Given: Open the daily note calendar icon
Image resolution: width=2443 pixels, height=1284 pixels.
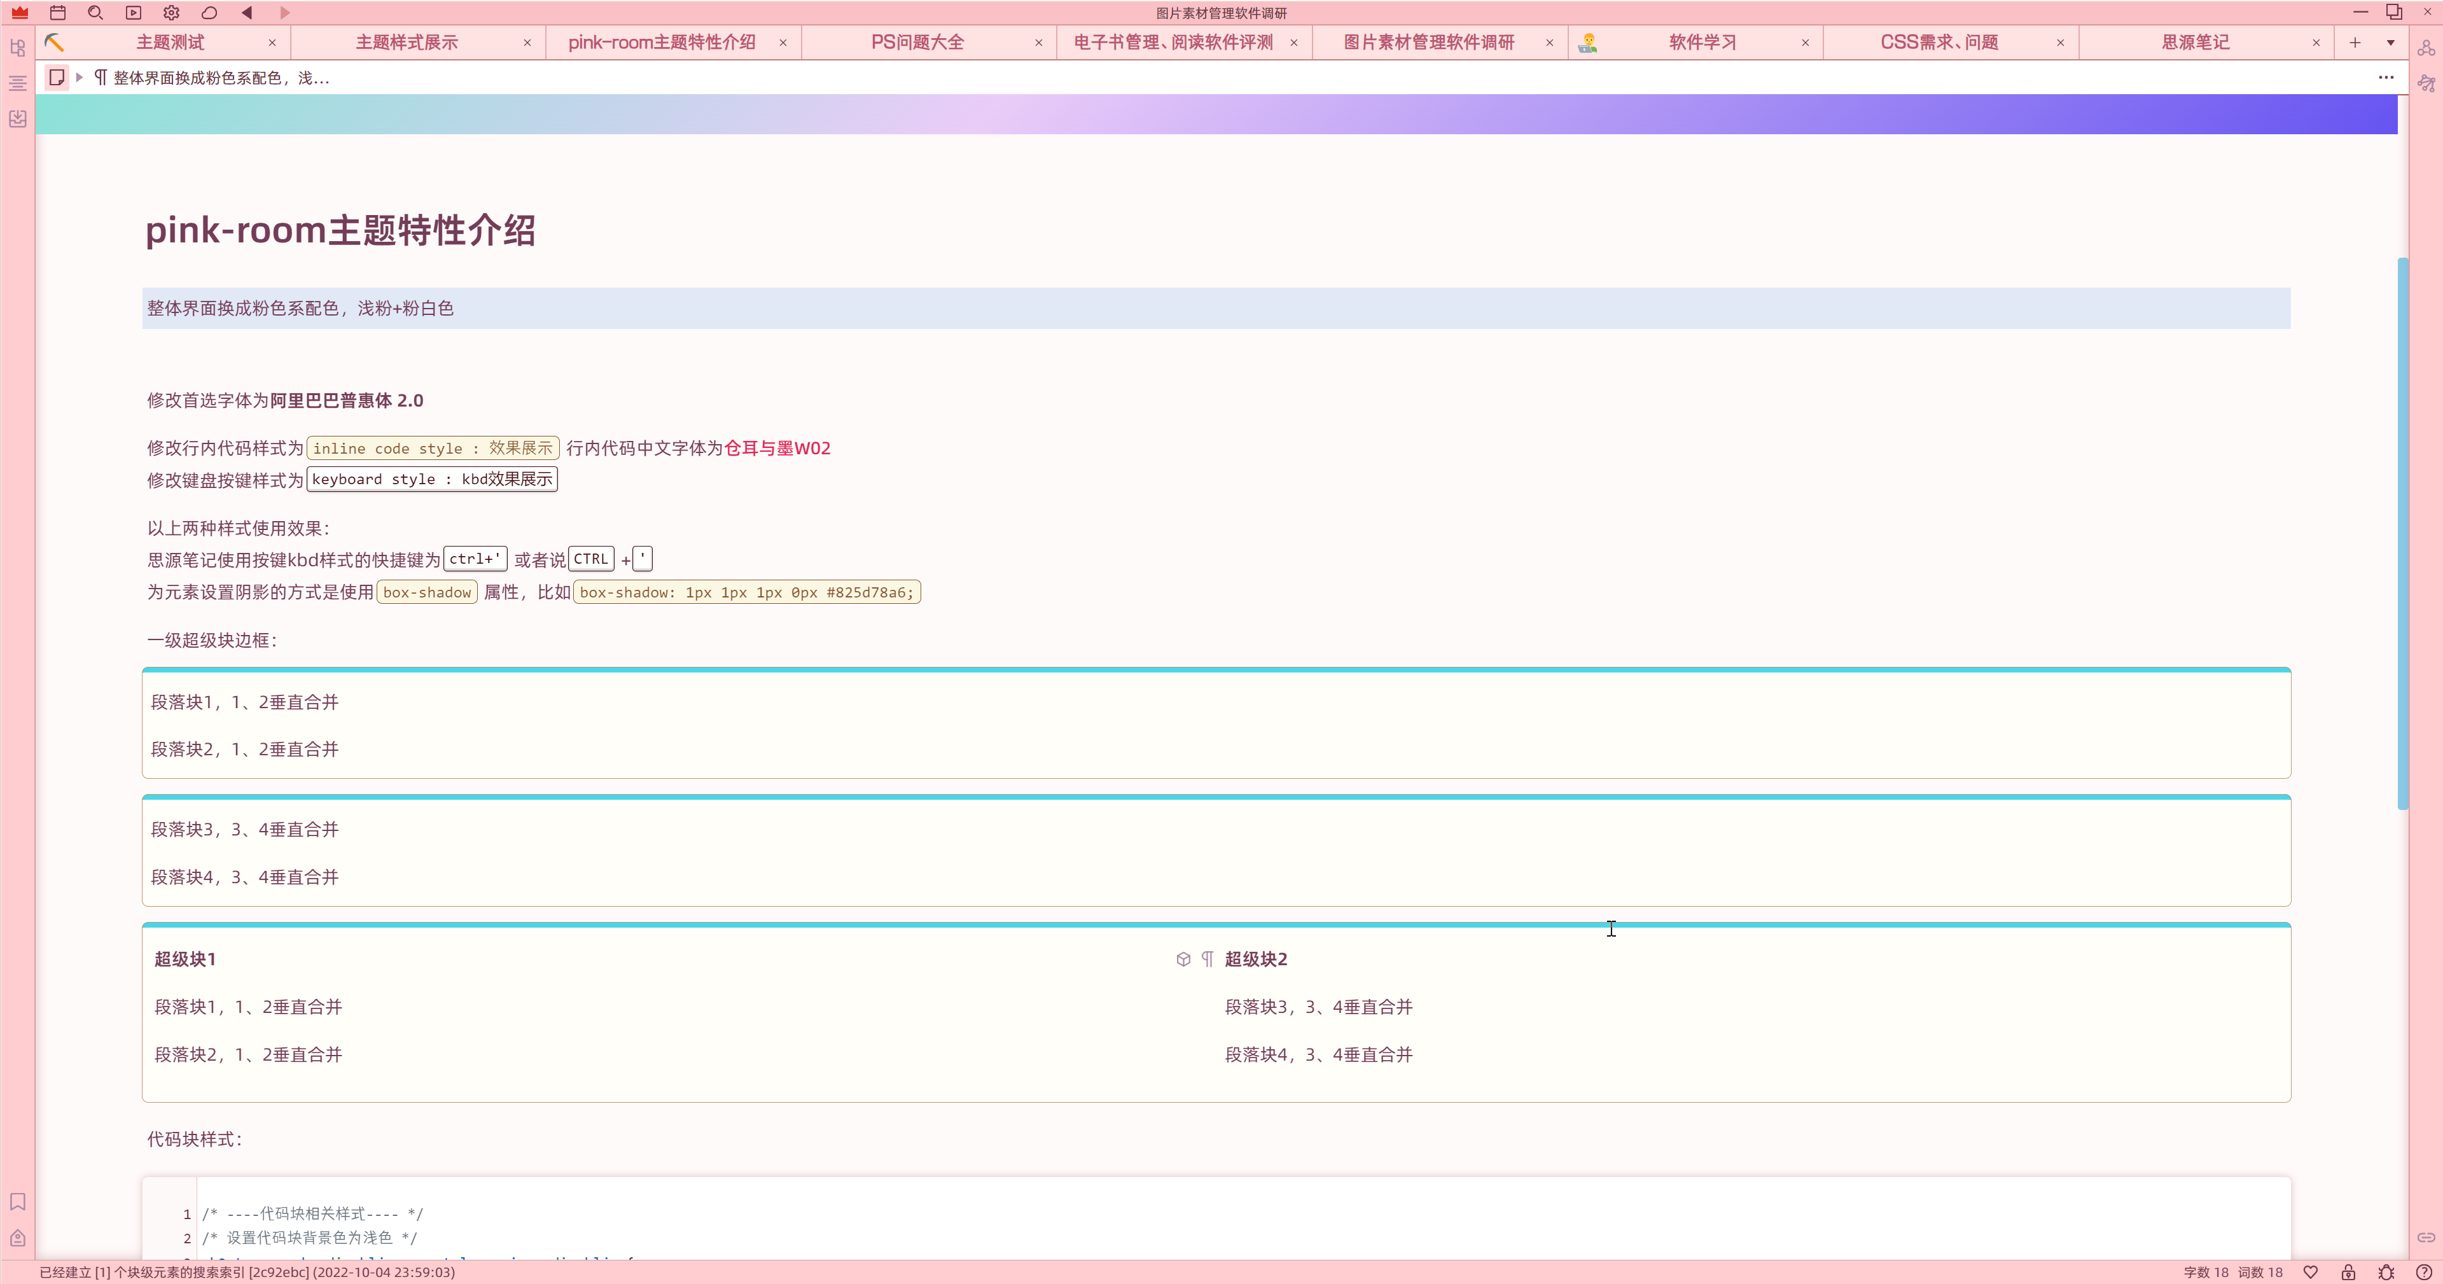Looking at the screenshot, I should point(58,12).
